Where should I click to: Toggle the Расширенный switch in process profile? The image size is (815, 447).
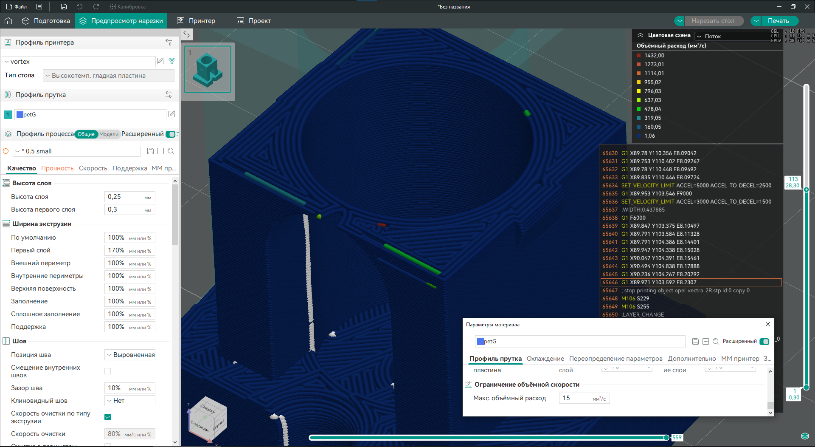(x=171, y=134)
